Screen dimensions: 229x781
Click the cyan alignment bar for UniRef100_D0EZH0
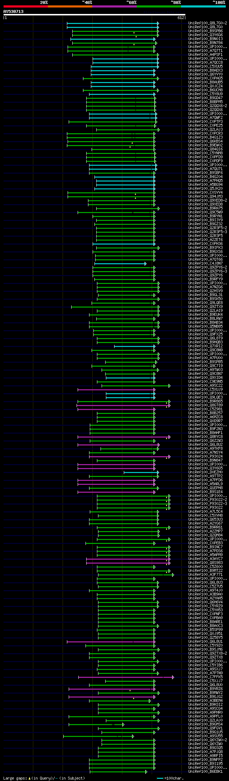[141, 472]
